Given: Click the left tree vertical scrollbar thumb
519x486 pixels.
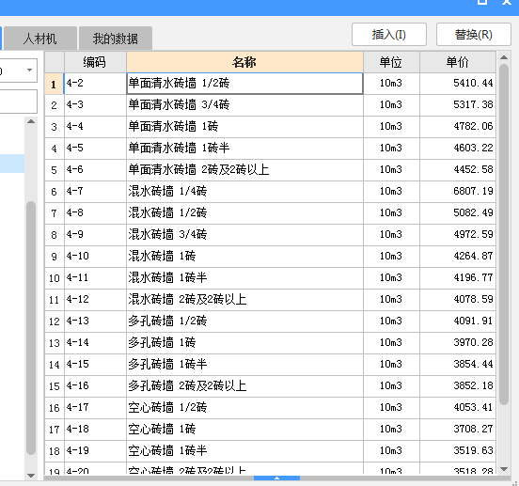Looking at the screenshot, I should (x=31, y=328).
